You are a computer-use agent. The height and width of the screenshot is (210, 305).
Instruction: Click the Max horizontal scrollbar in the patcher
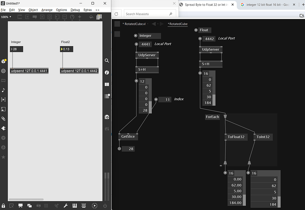pyautogui.click(x=26, y=199)
